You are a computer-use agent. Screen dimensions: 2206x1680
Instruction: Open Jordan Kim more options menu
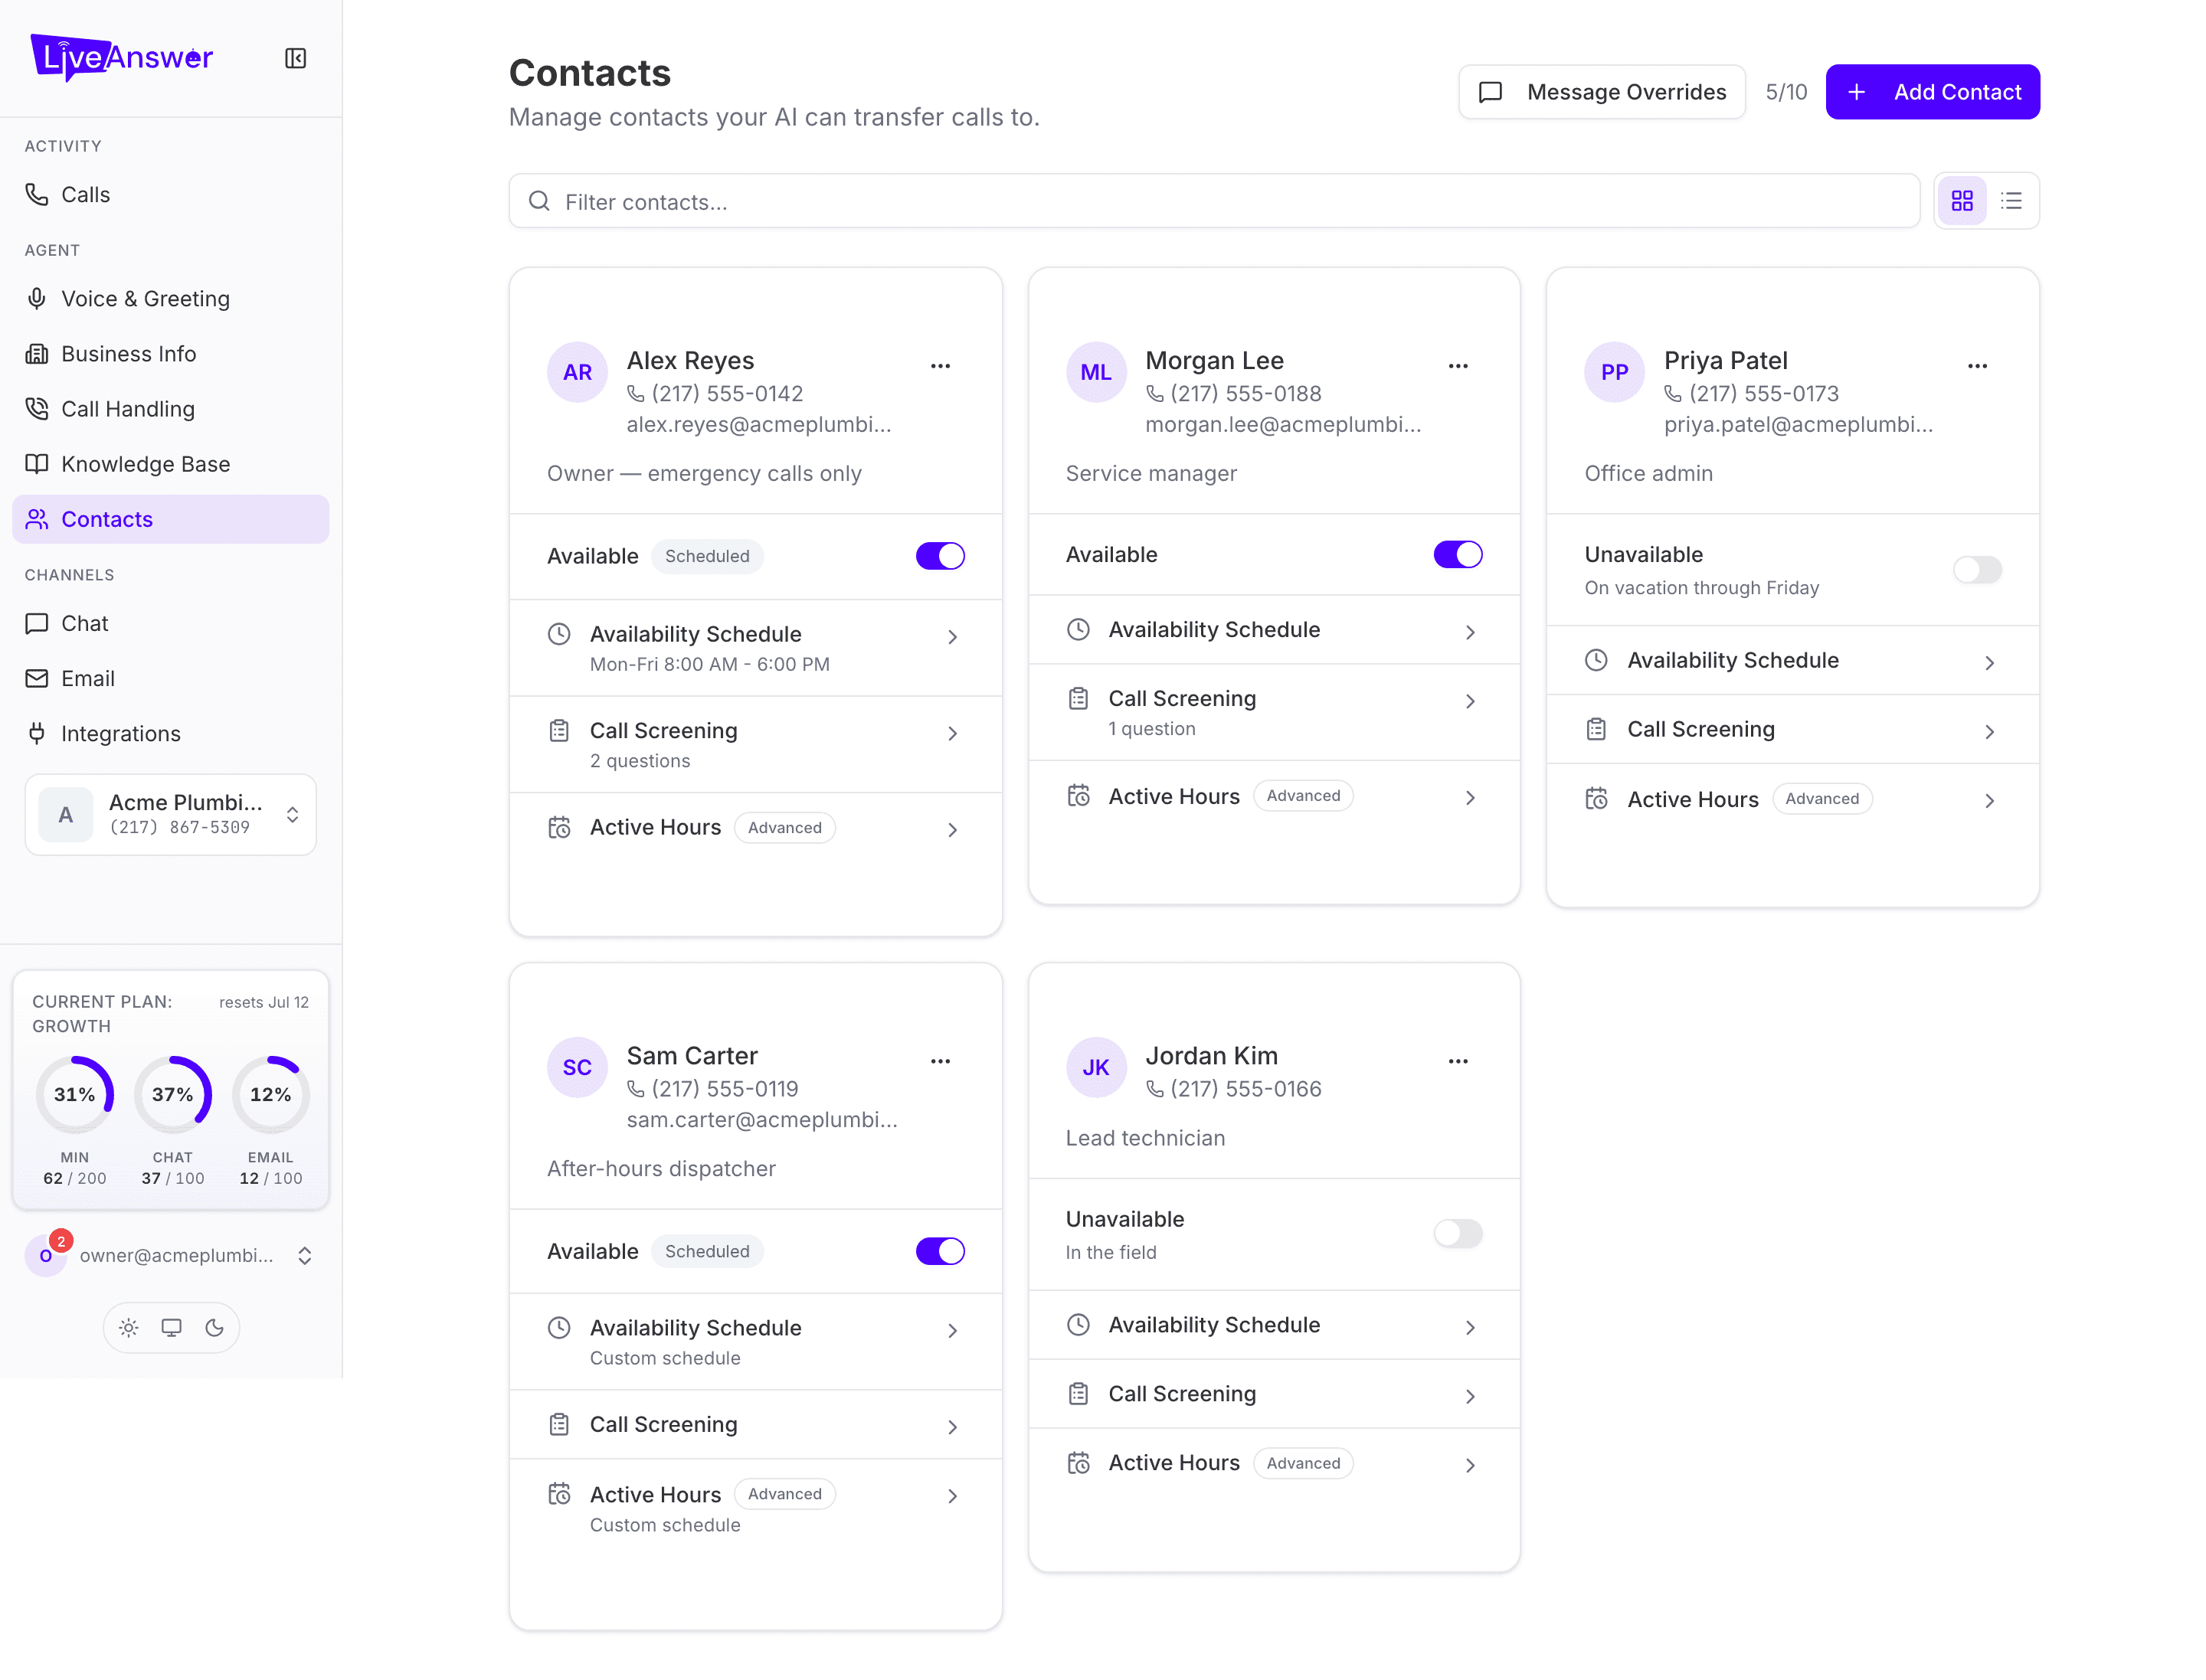[x=1458, y=1060]
